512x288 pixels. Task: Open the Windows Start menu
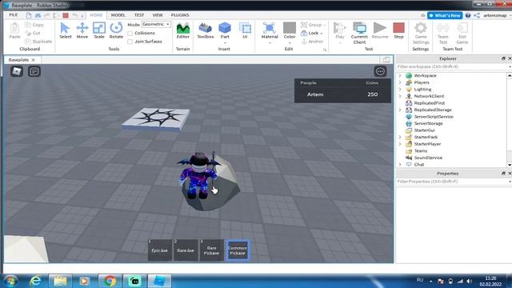pyautogui.click(x=10, y=281)
